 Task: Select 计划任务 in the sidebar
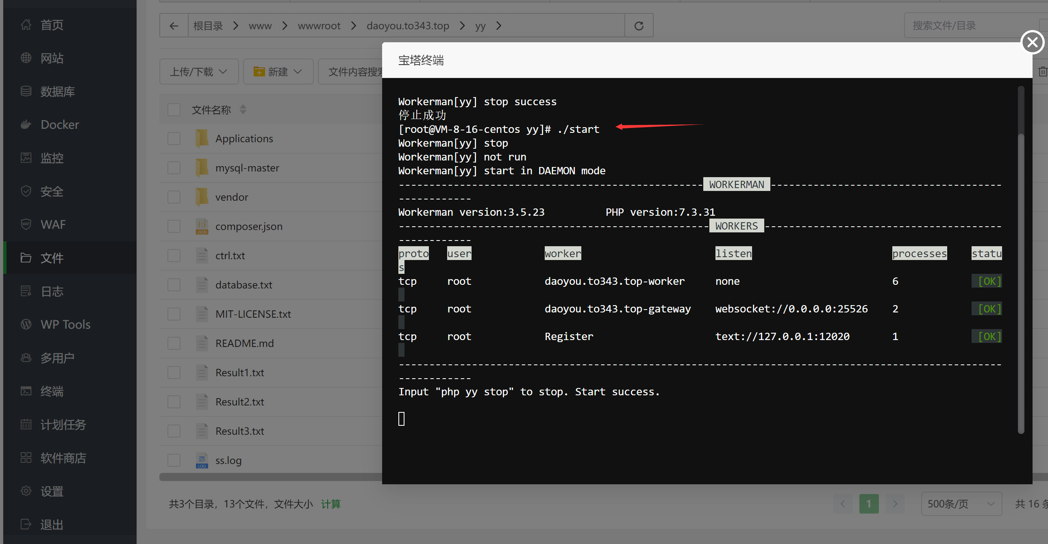pos(63,425)
